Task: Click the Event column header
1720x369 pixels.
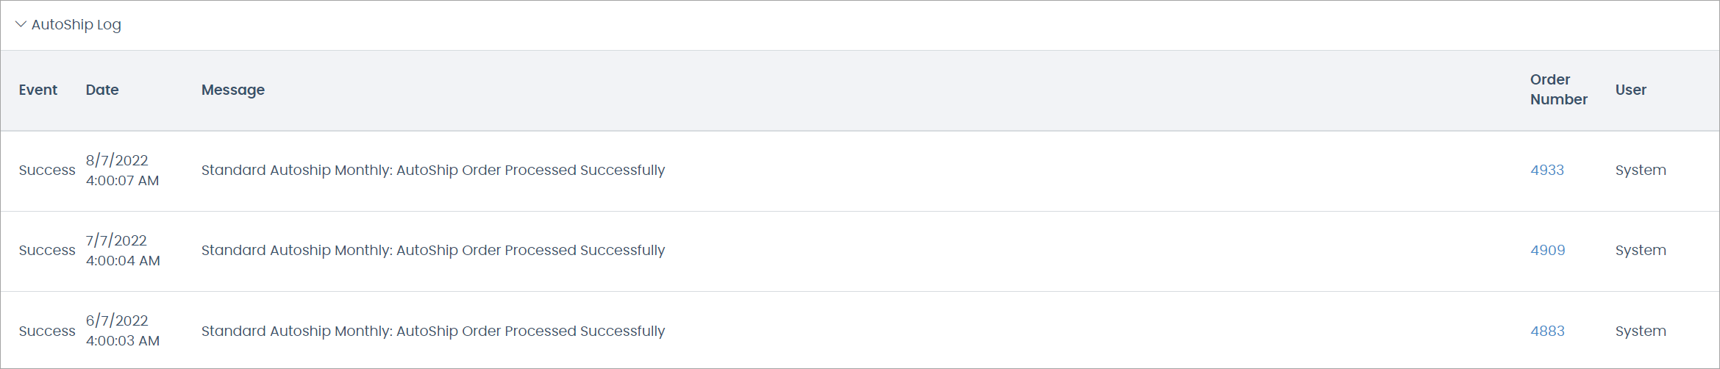Action: click(38, 90)
